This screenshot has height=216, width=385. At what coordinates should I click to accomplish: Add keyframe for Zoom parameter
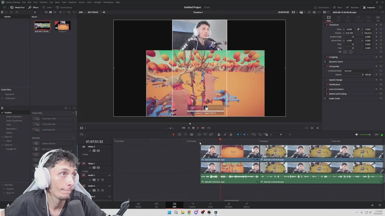[376, 29]
